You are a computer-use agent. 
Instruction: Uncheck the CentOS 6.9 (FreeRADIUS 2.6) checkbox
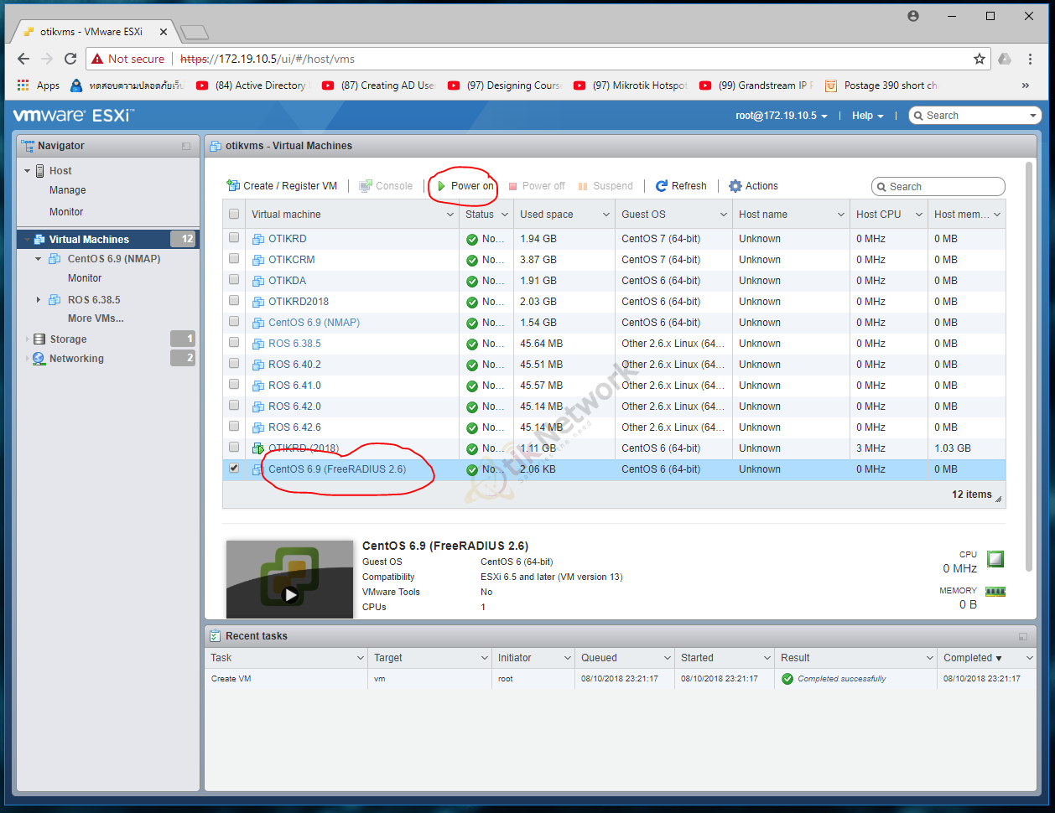click(234, 469)
